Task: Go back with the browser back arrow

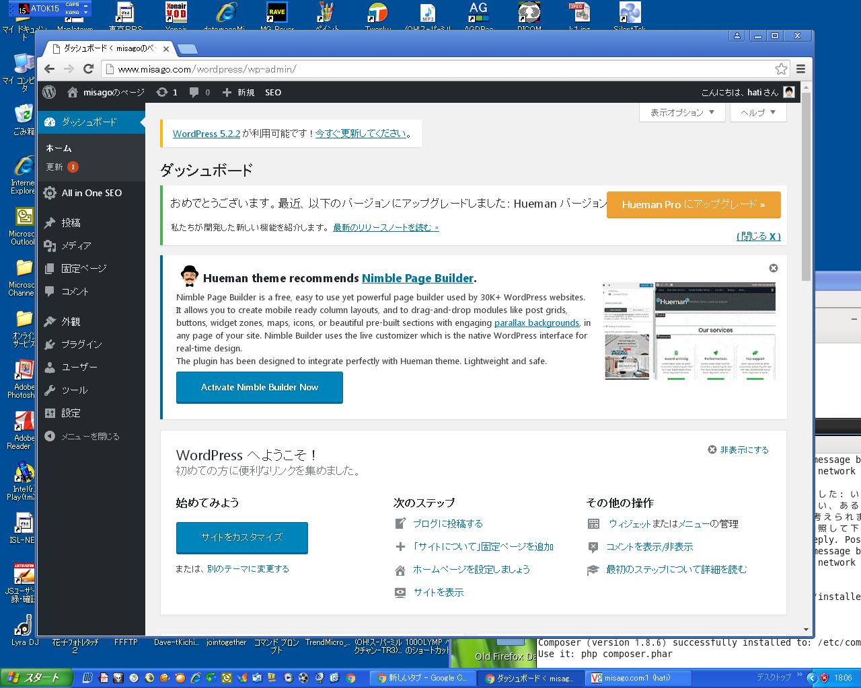Action: coord(49,69)
